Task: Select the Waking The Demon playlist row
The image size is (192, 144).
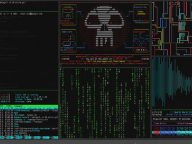Action: point(172,135)
